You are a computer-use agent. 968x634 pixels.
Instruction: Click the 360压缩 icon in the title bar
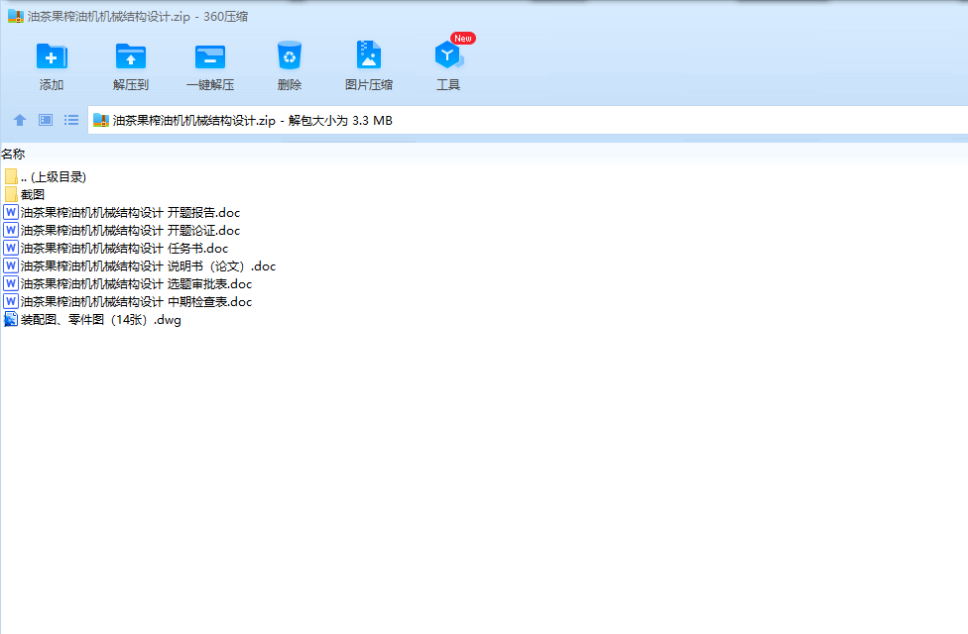pyautogui.click(x=16, y=16)
